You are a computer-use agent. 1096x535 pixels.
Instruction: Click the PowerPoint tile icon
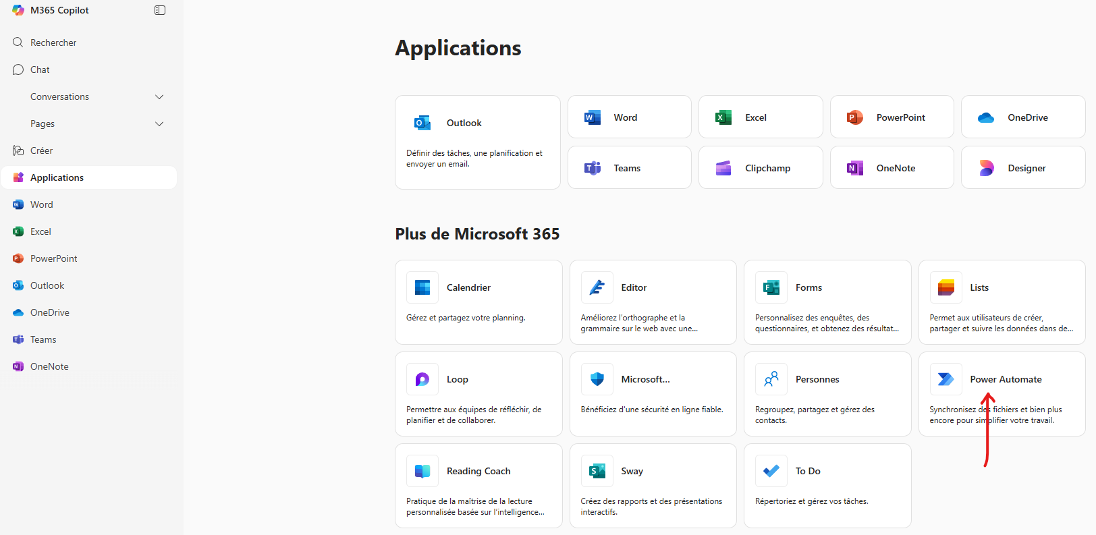tap(855, 117)
